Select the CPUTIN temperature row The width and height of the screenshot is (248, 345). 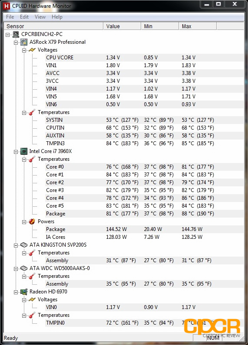(145, 128)
